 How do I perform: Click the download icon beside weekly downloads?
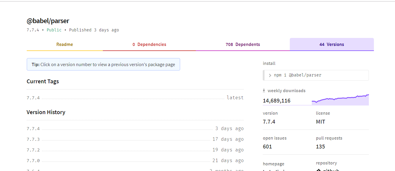coord(264,90)
